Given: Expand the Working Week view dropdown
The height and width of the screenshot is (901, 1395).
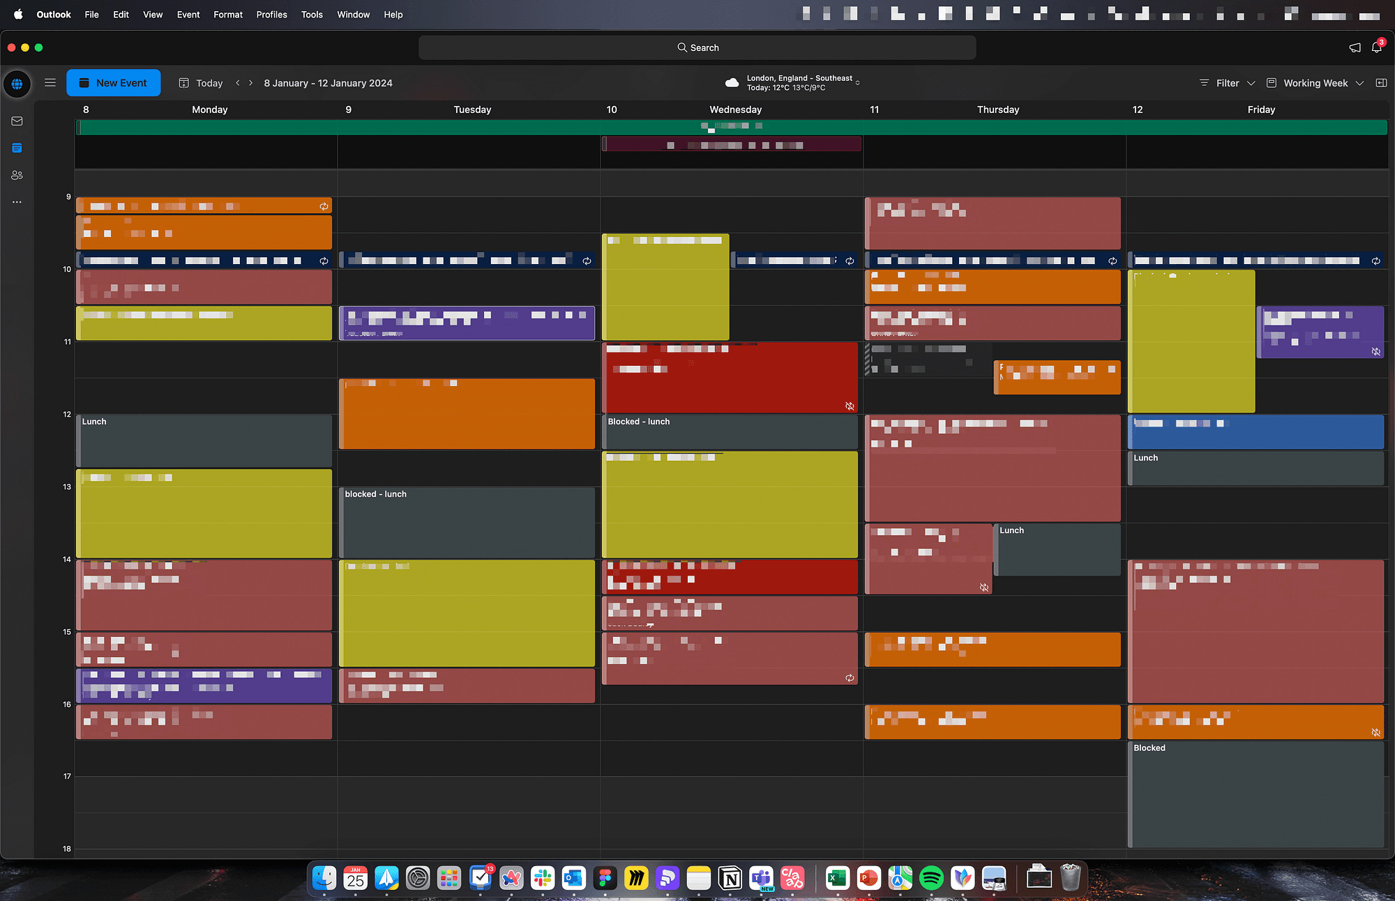Looking at the screenshot, I should pos(1315,83).
